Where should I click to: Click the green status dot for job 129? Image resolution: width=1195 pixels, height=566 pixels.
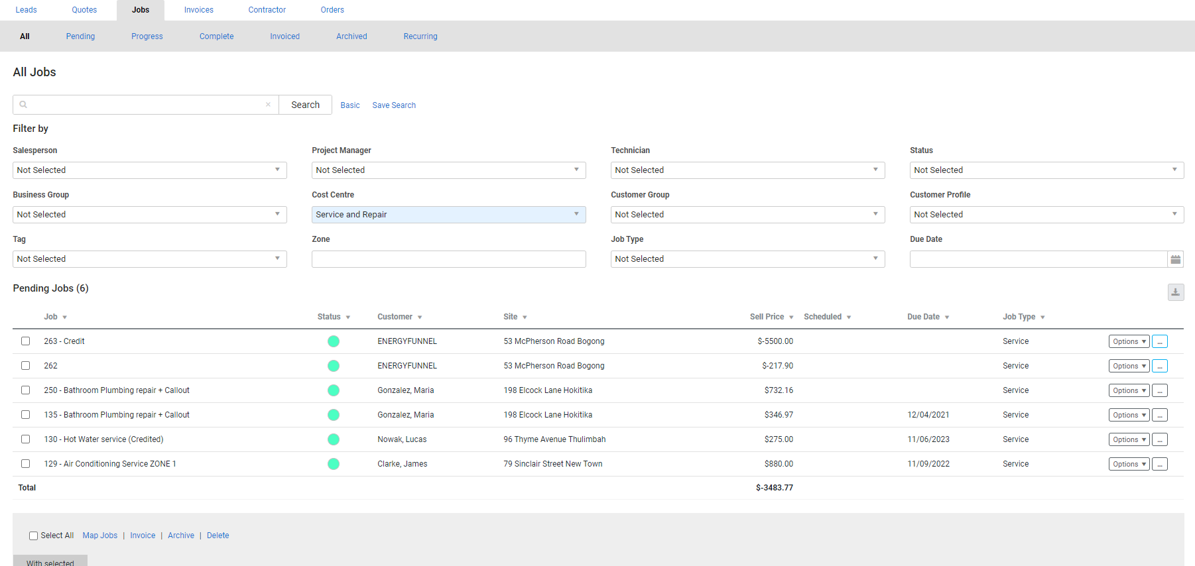coord(334,464)
